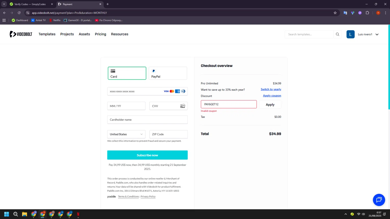The height and width of the screenshot is (219, 390).
Task: Open Resources menu
Action: coord(120,34)
